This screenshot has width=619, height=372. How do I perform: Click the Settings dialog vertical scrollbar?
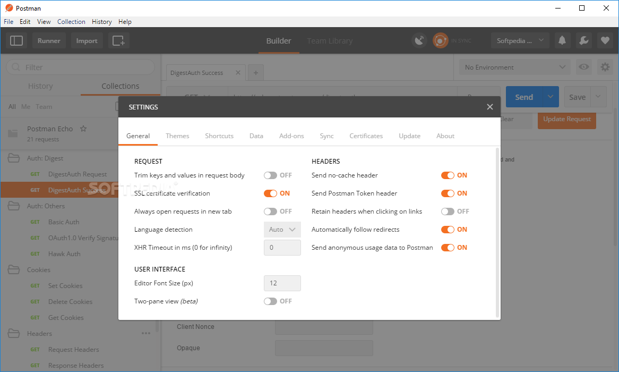(x=497, y=232)
